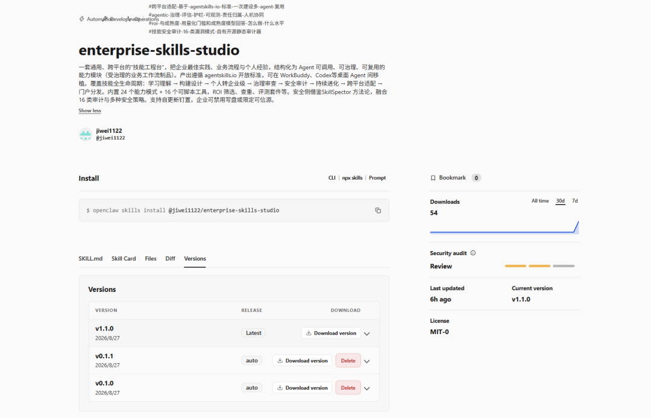Click the Latest release badge
This screenshot has width=651, height=418.
coord(253,333)
